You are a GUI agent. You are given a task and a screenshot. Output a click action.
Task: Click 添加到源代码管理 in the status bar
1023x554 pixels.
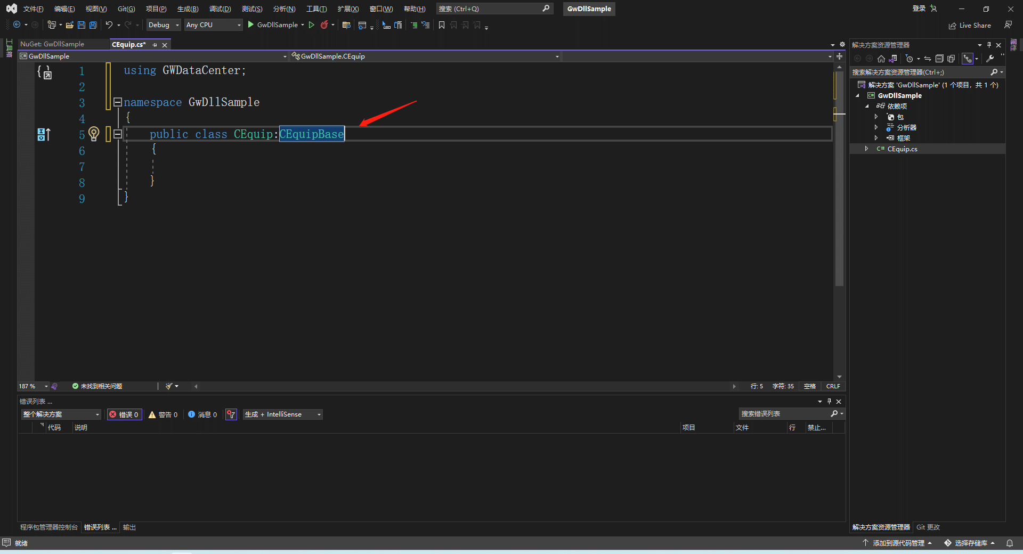click(x=898, y=543)
